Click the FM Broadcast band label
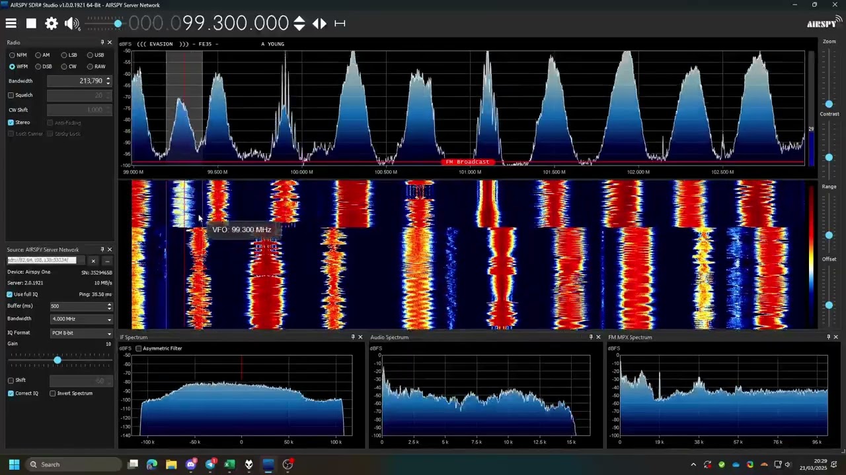846x475 pixels. tap(468, 162)
